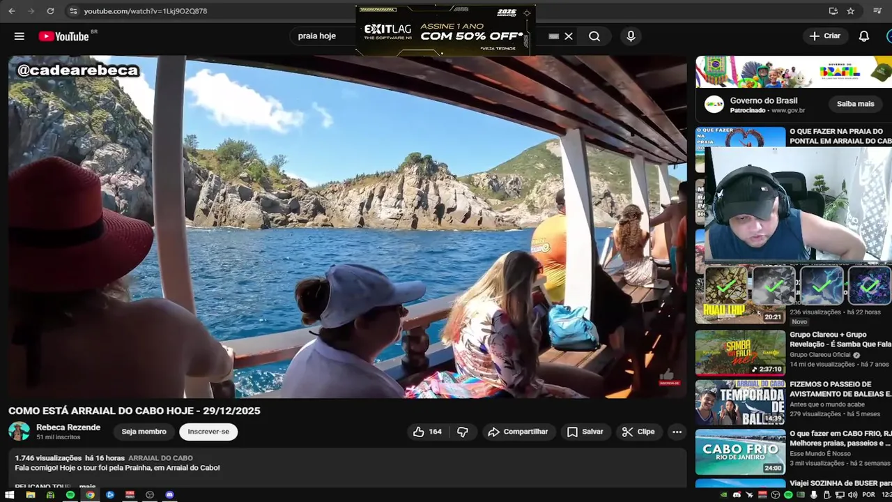
Task: Clear the search text with X
Action: pos(569,36)
